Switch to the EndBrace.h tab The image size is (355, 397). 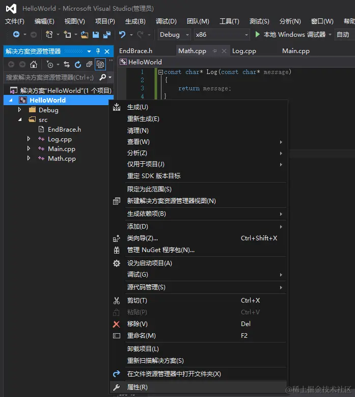coord(135,51)
